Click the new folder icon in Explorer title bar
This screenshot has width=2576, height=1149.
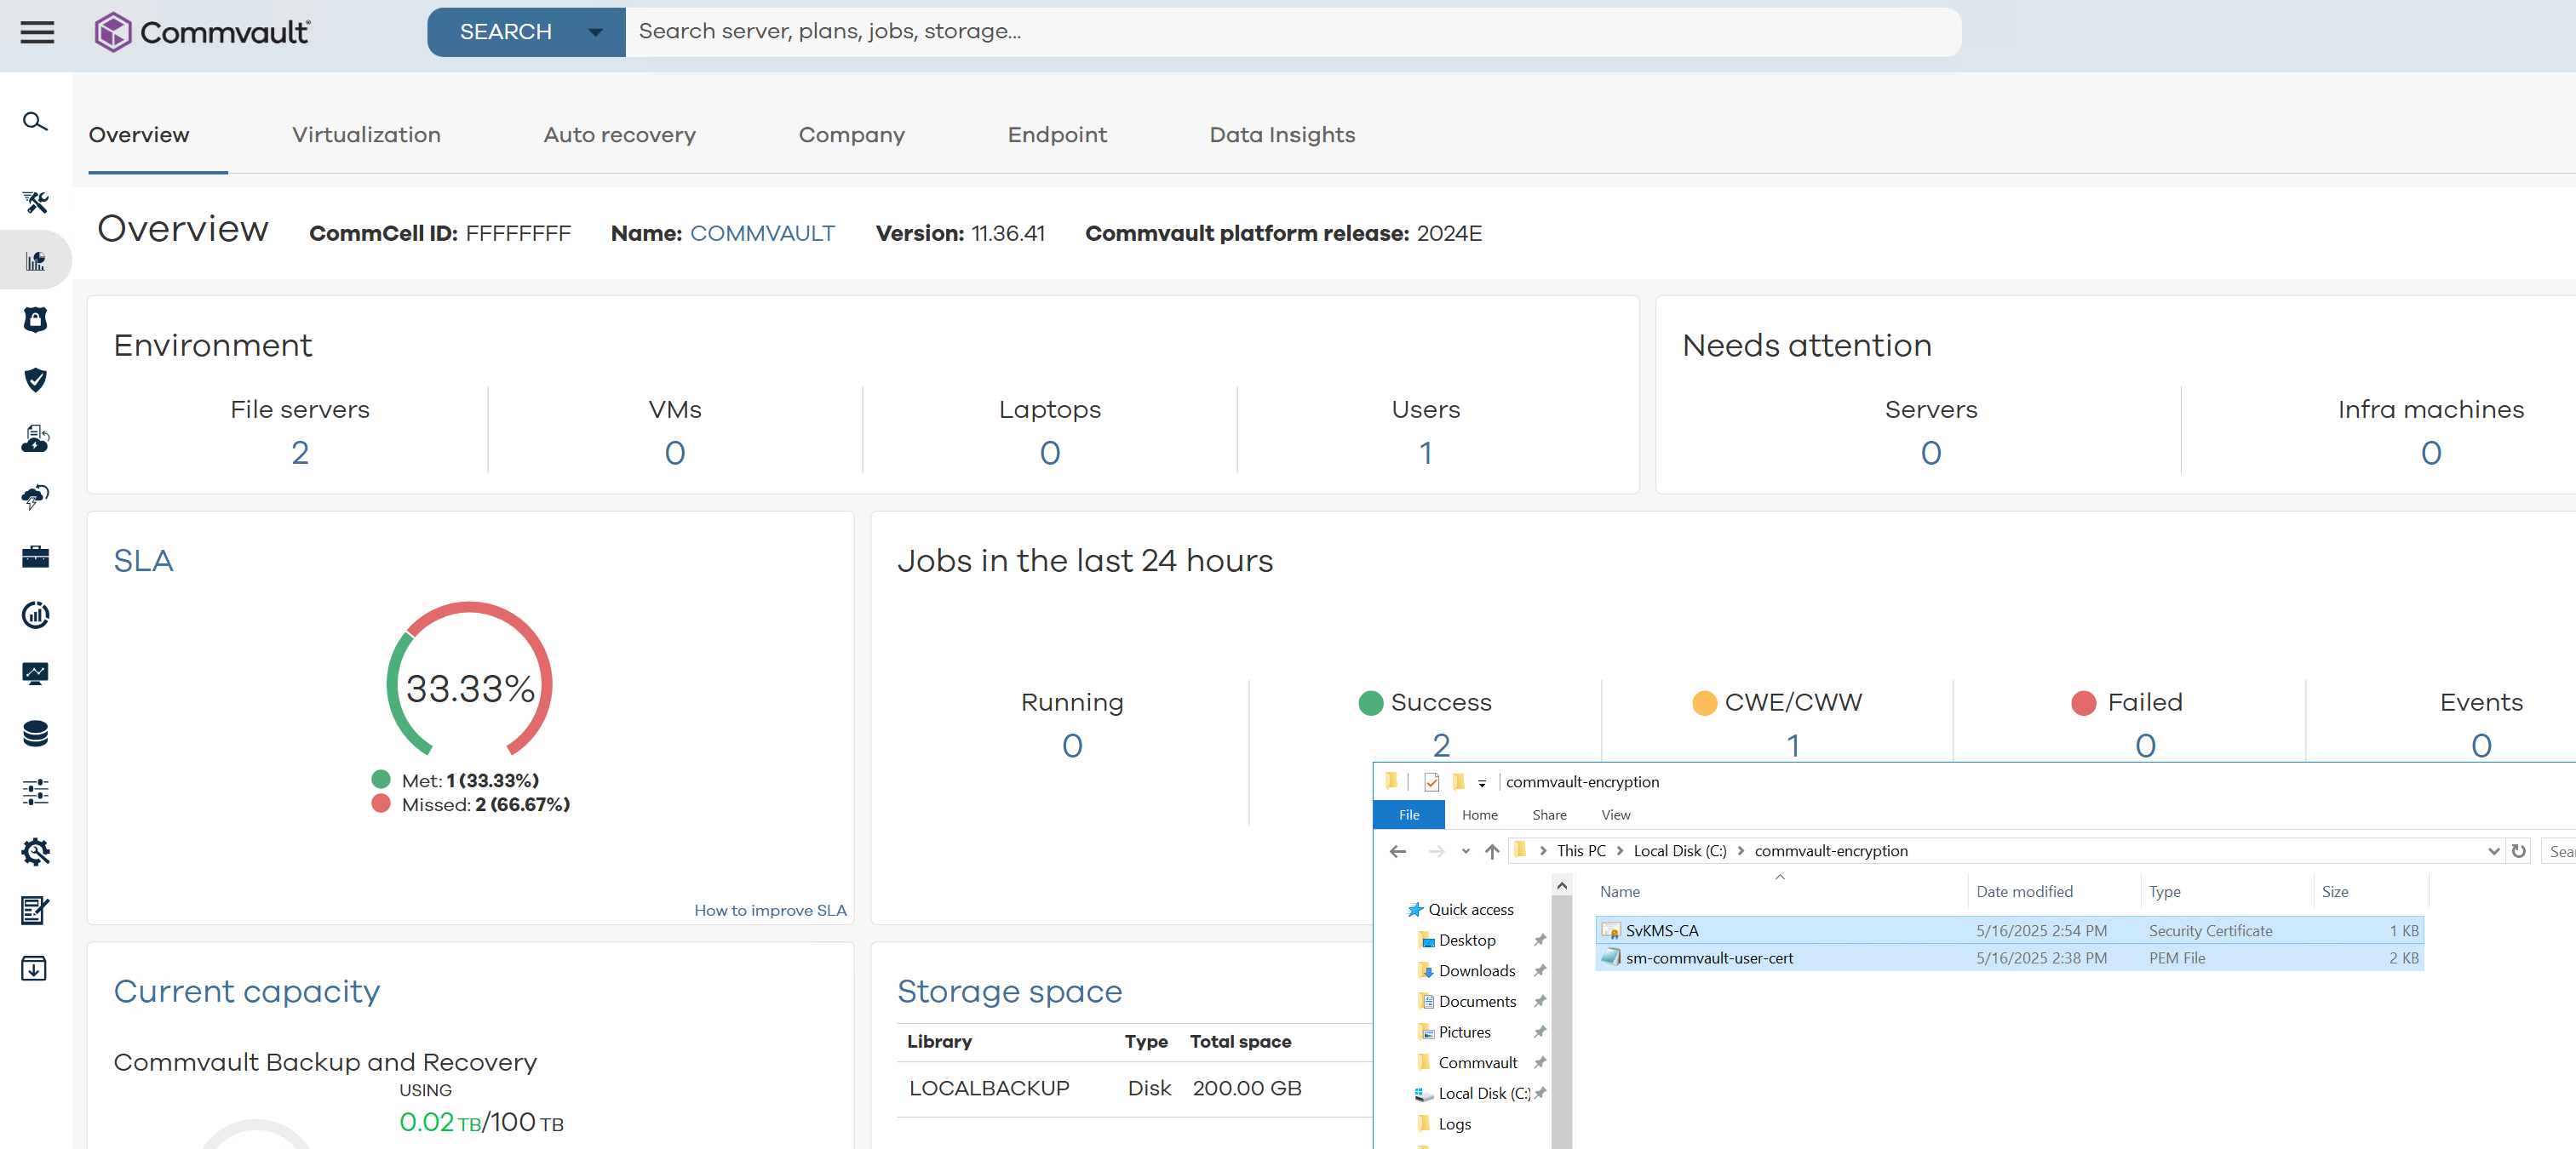pos(1459,782)
